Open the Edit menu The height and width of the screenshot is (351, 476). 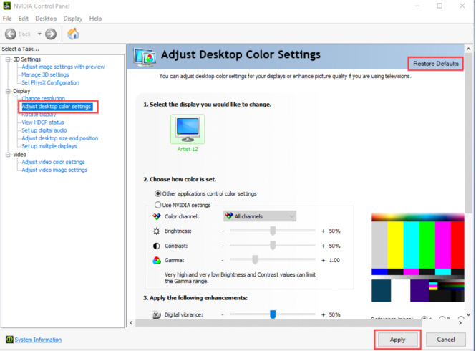click(x=24, y=19)
